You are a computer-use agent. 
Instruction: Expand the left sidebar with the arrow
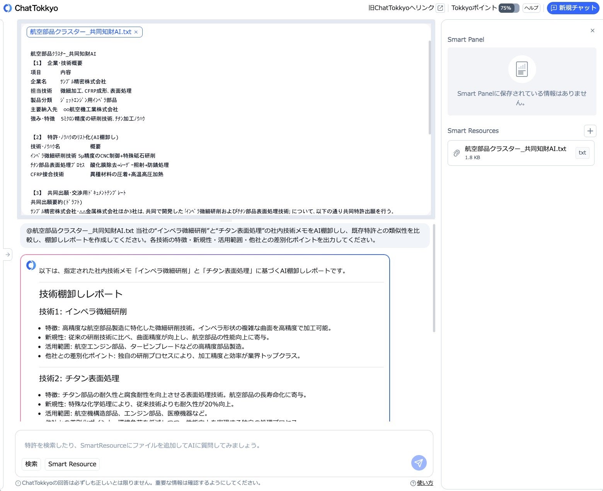click(x=8, y=255)
